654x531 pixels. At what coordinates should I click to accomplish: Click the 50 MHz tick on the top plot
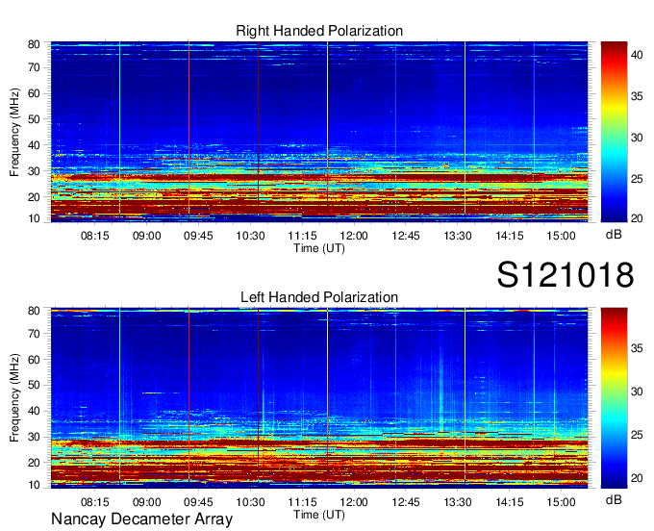34,119
